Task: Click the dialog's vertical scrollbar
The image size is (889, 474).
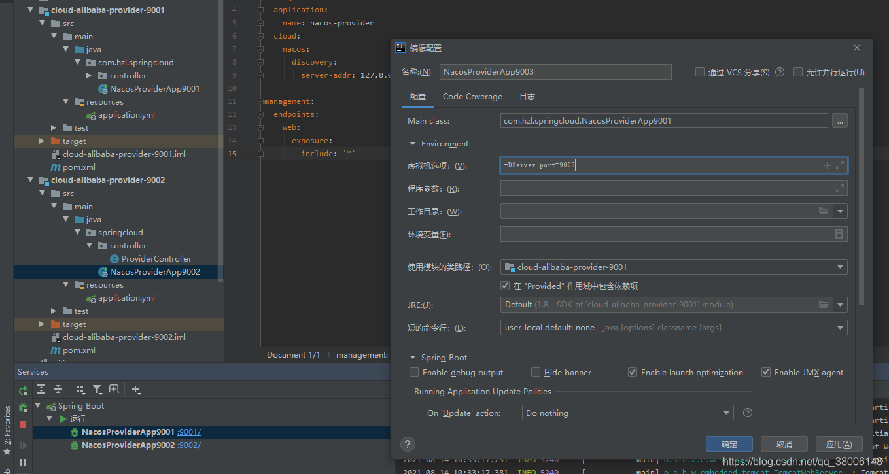Action: tap(862, 196)
